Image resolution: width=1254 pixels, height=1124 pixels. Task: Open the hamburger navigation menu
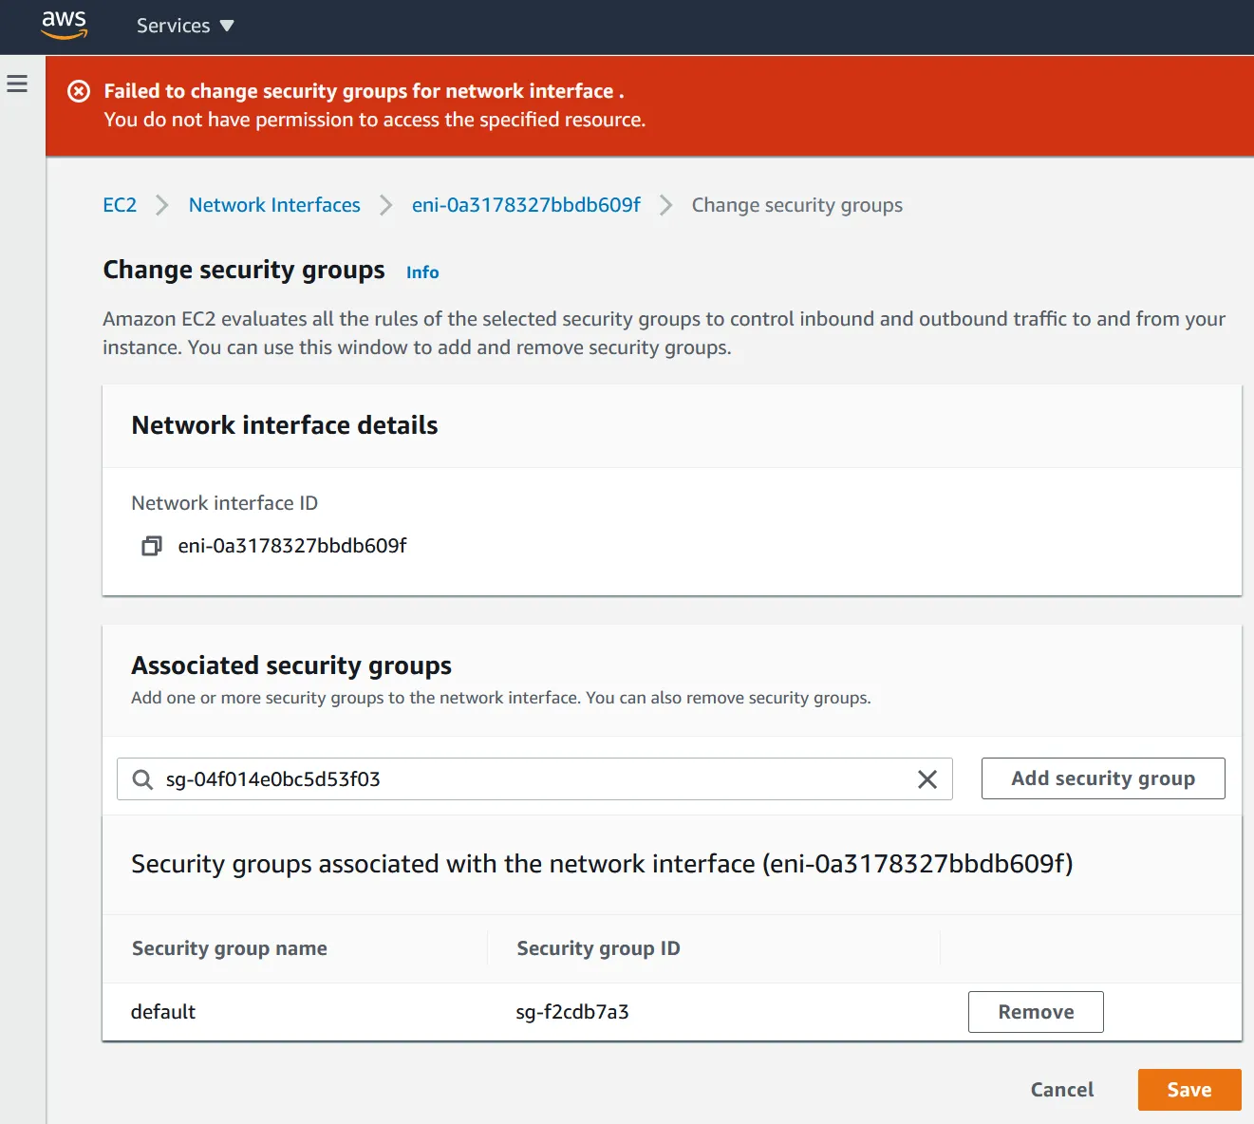tap(17, 84)
